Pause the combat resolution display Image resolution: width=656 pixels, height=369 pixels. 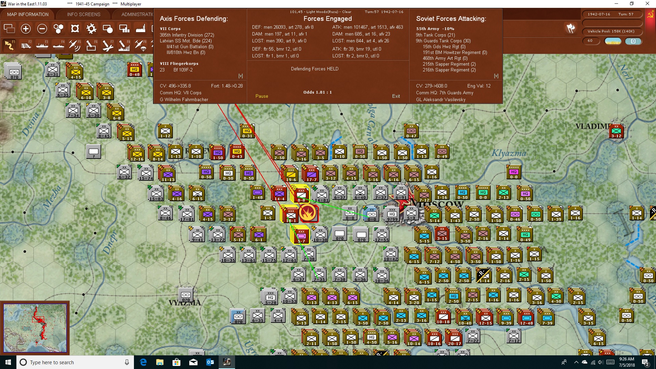pyautogui.click(x=262, y=96)
